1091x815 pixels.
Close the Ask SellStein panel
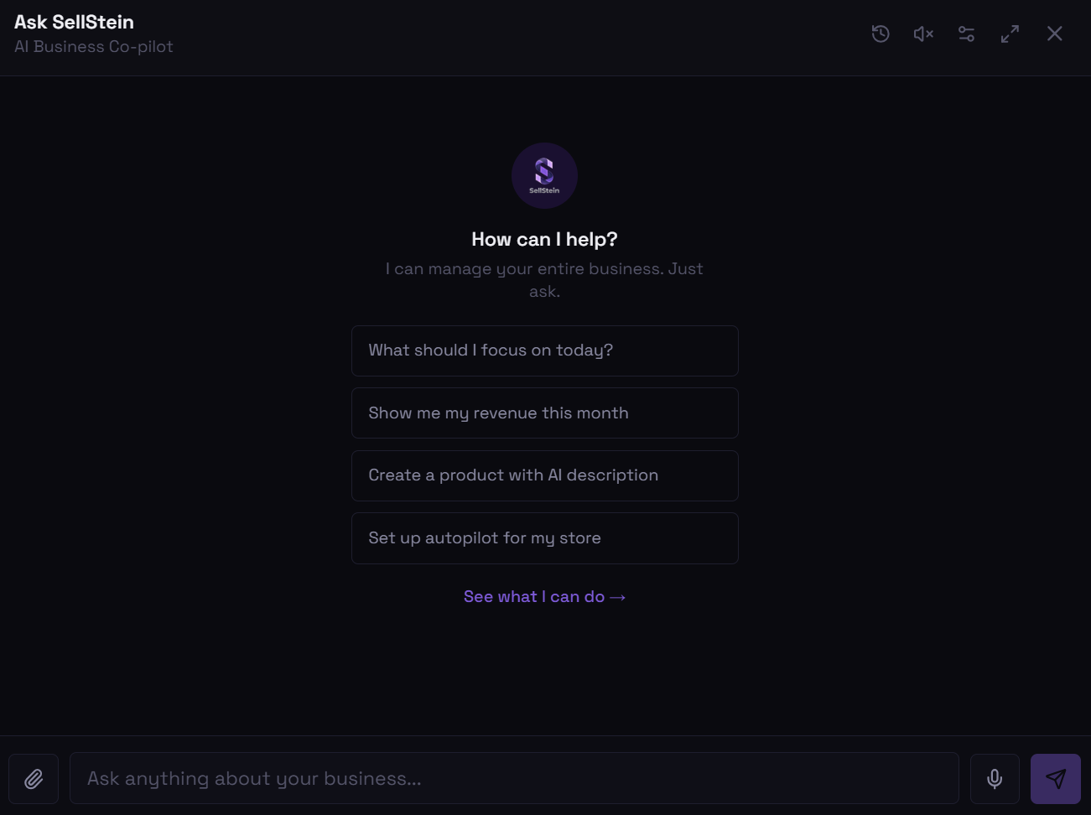(1054, 34)
